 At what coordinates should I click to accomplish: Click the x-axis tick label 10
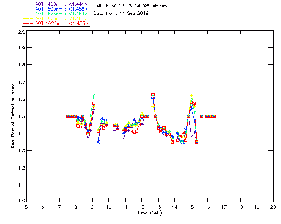(108, 207)
